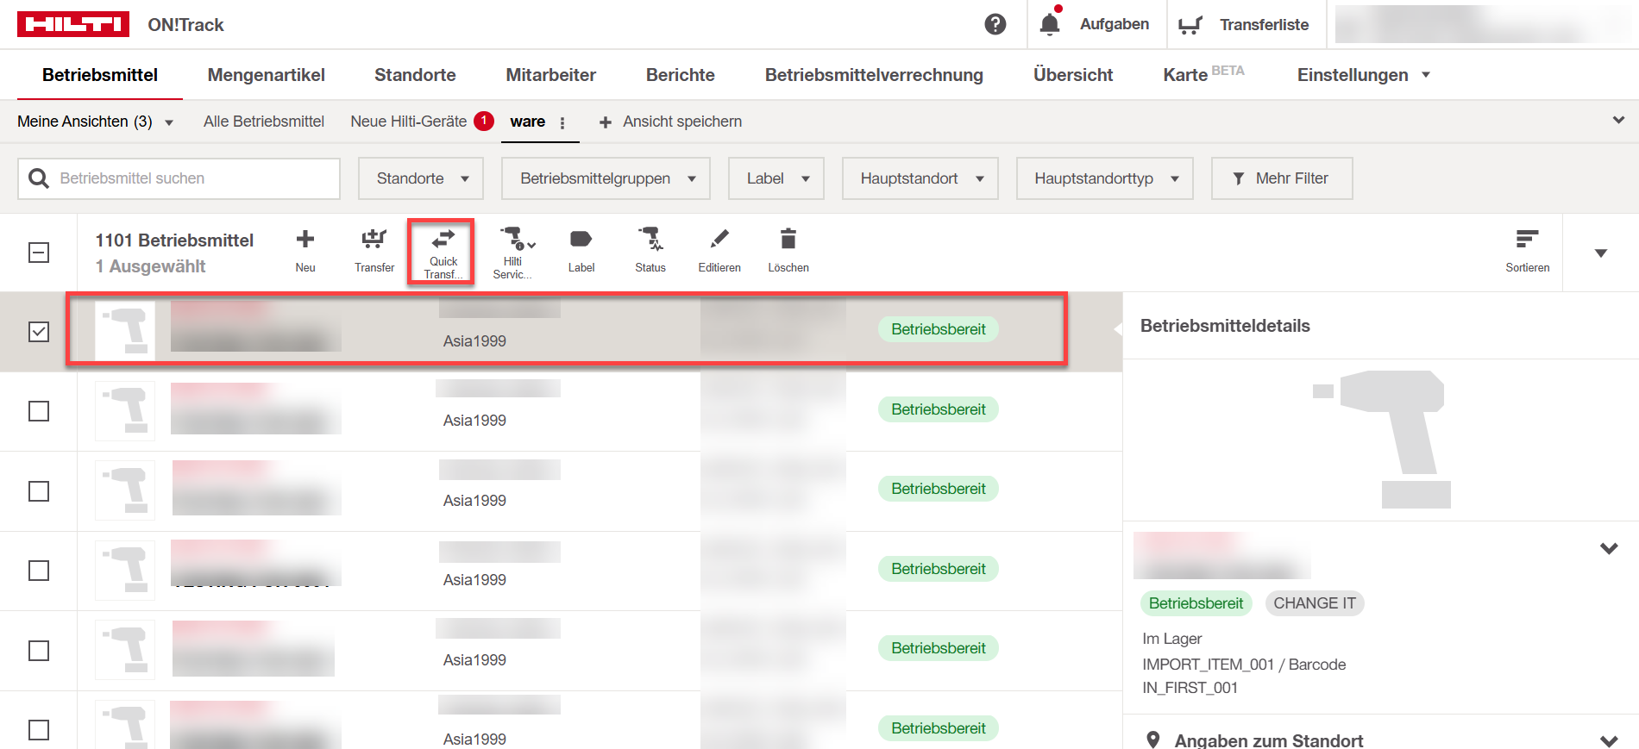
Task: Open the Standorte filter dropdown
Action: point(421,178)
